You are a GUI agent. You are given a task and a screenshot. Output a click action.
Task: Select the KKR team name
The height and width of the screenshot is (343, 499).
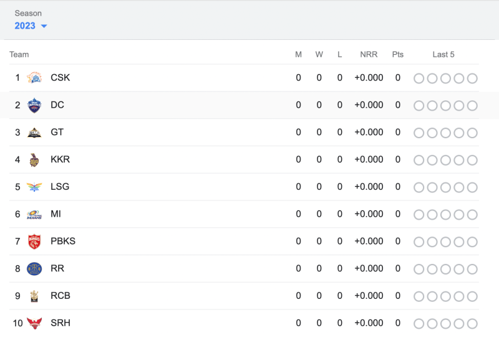[61, 159]
